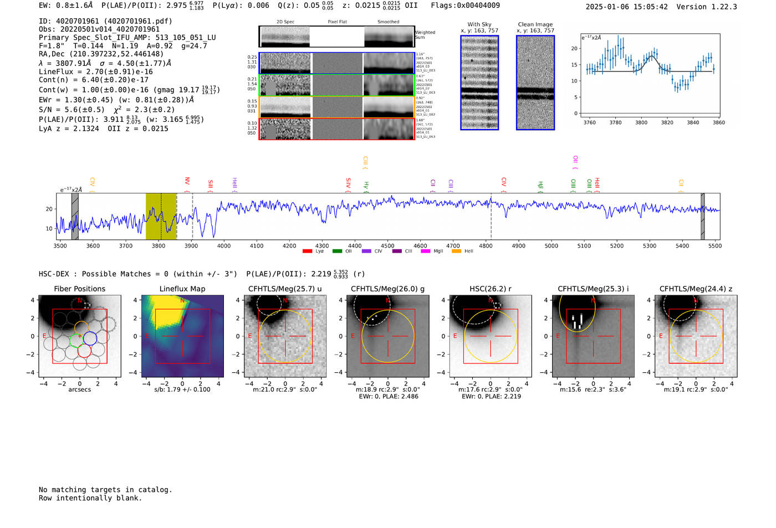Image resolution: width=776 pixels, height=528 pixels.
Task: Click the orange fiber circle in Fiber Positions
Action: tap(81, 327)
